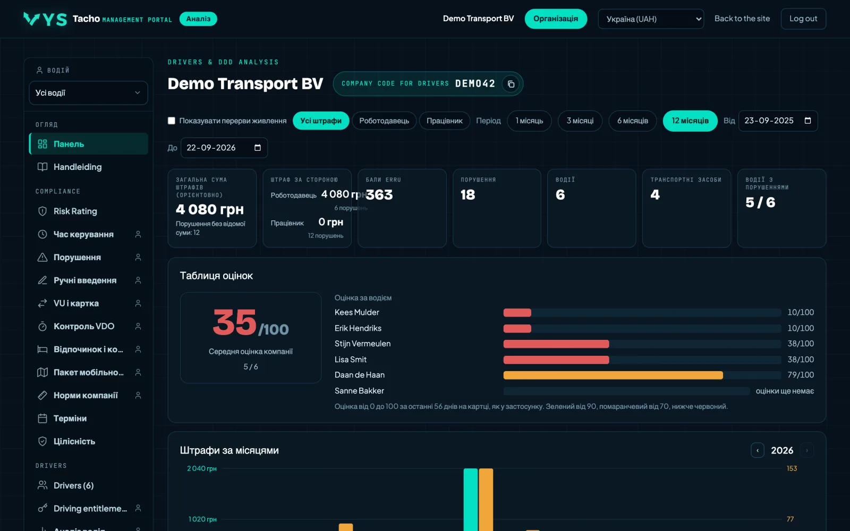
Task: Click the Log out button
Action: 803,19
